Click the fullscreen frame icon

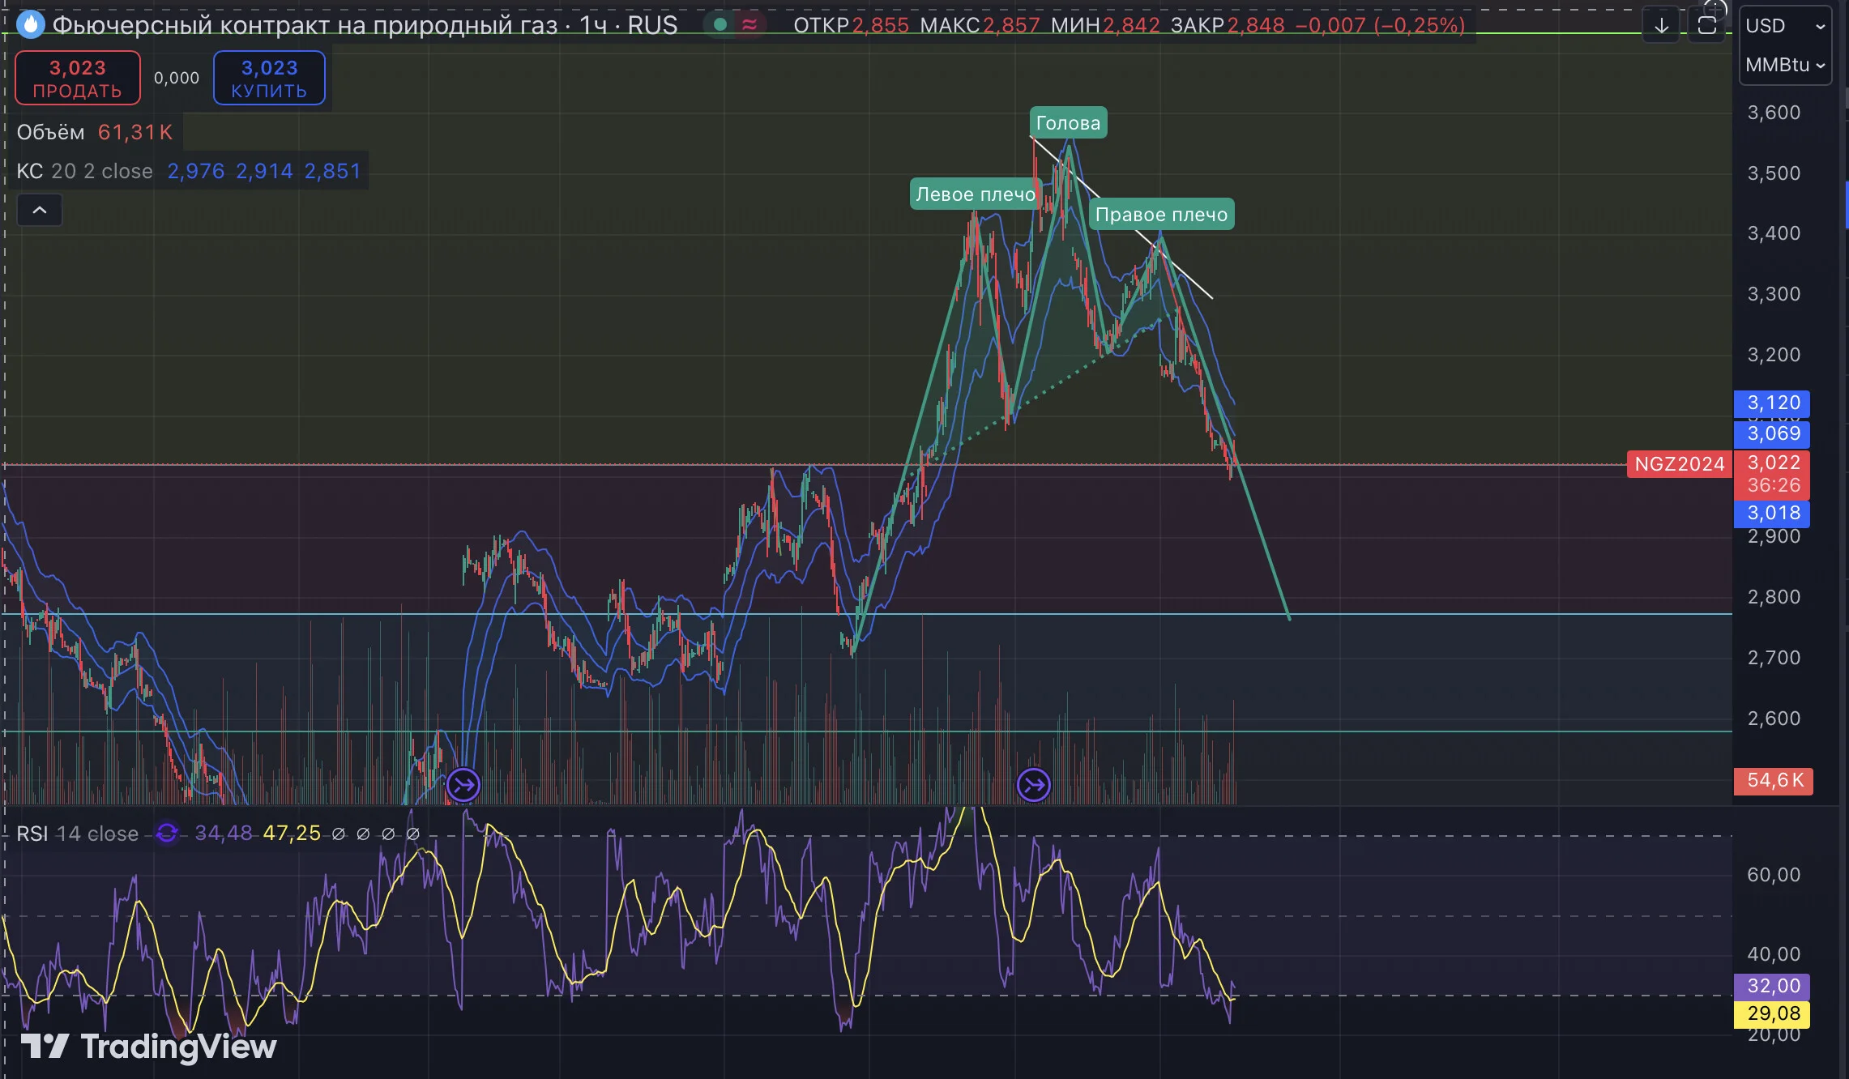[x=1707, y=25]
